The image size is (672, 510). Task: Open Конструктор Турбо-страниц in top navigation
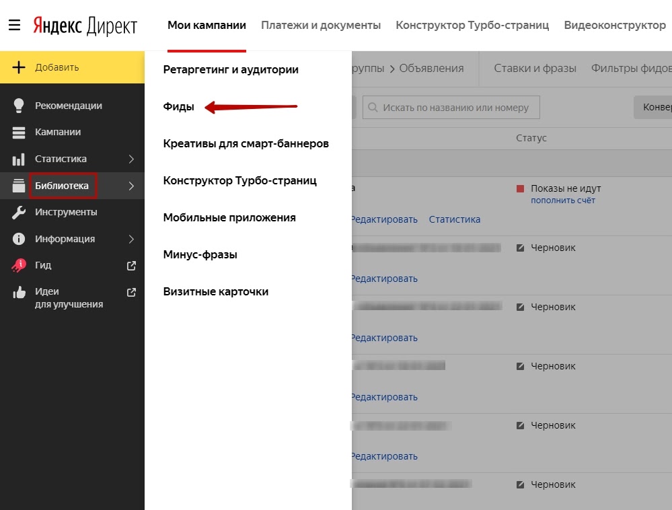click(x=472, y=26)
